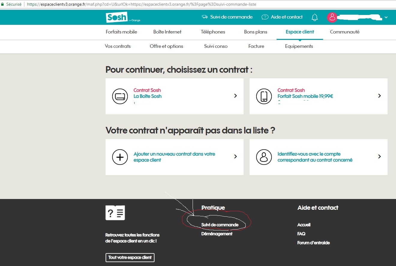Click the Suivi de commande package icon
The width and height of the screenshot is (396, 266).
(x=204, y=17)
